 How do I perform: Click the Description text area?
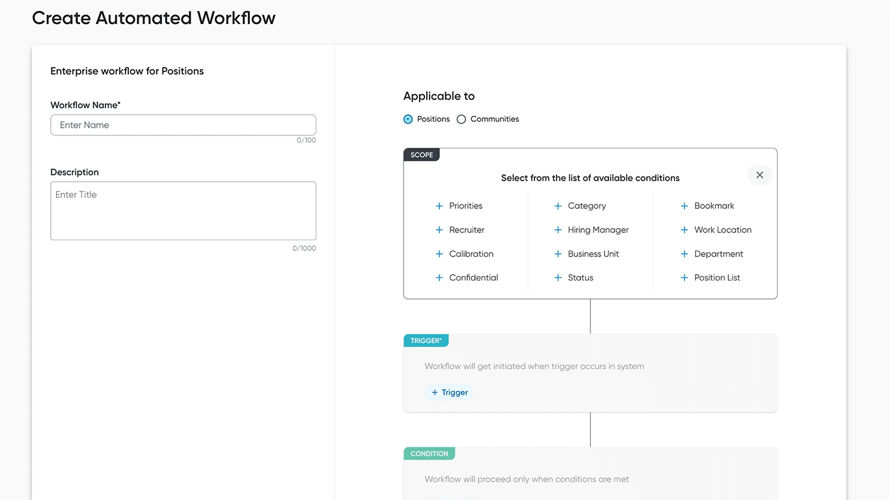[183, 210]
